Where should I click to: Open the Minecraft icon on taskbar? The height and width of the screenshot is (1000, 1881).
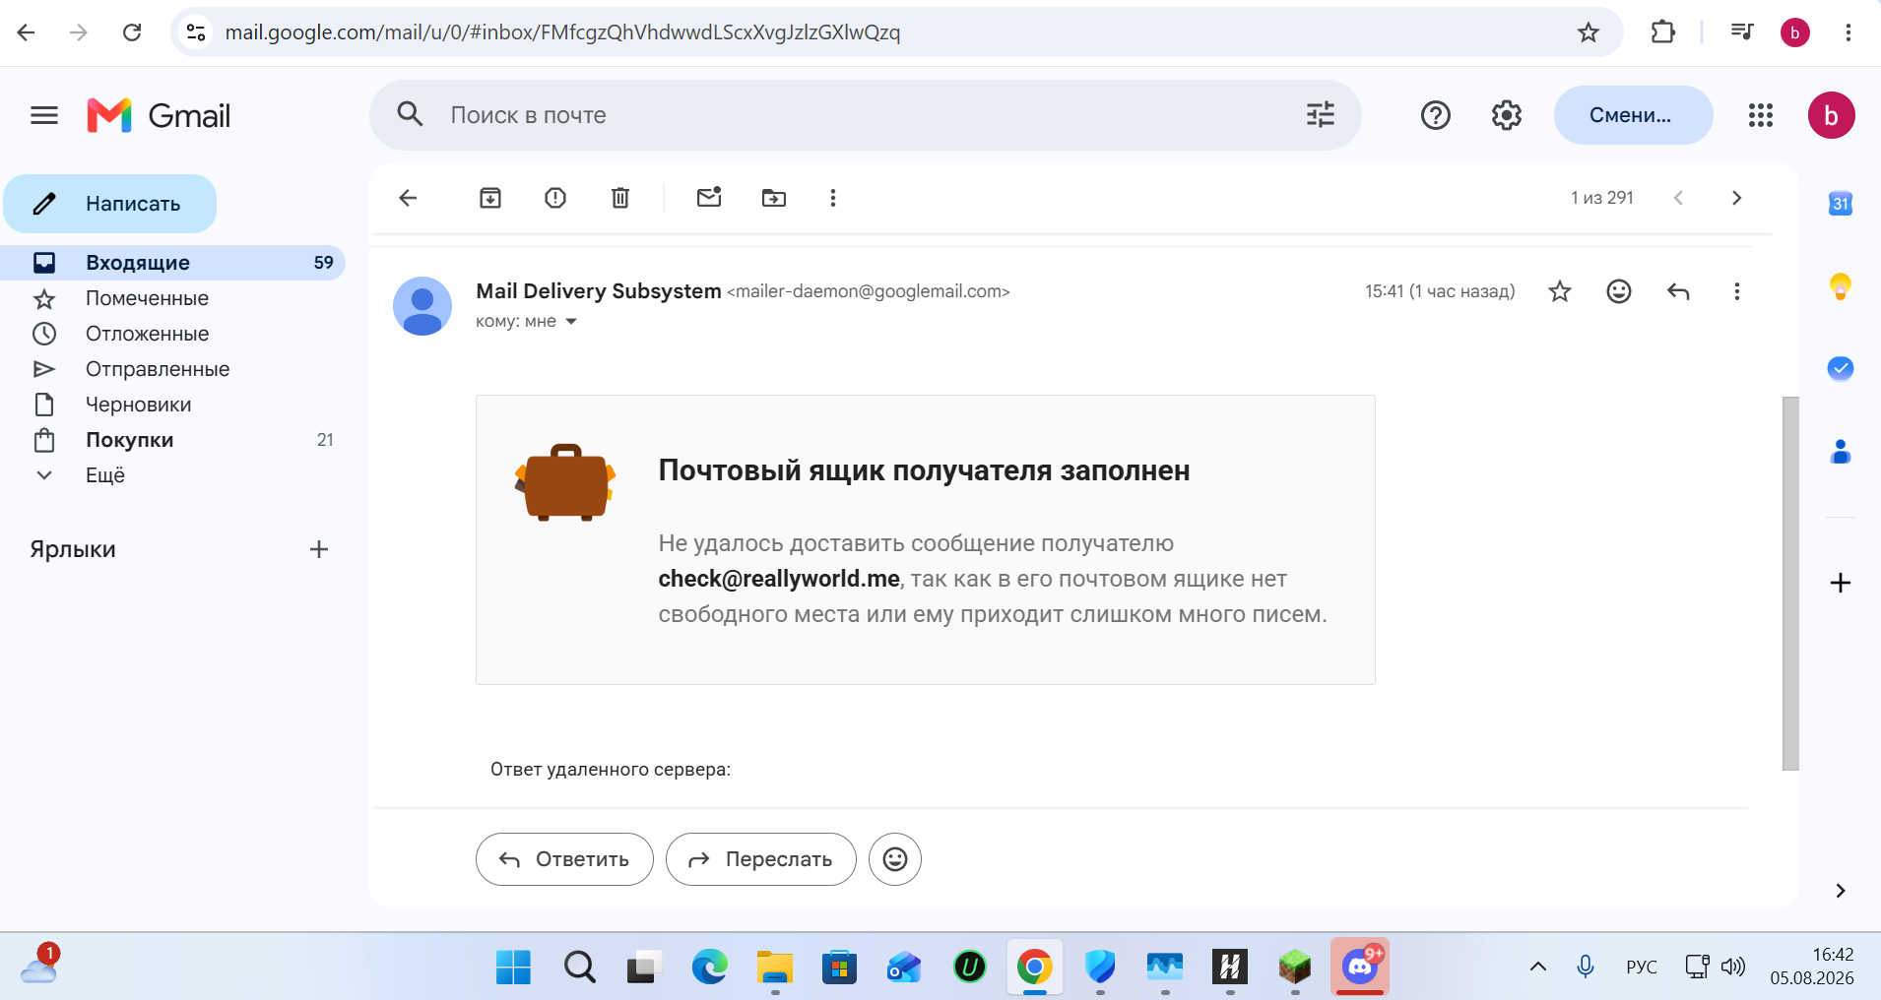click(1295, 968)
